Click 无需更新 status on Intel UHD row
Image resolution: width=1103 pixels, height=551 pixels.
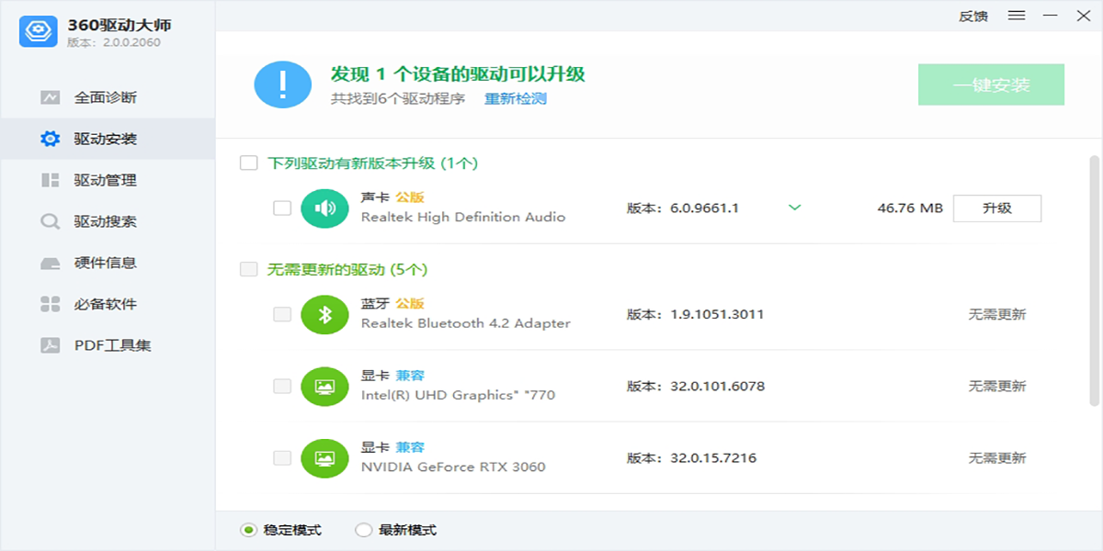pos(997,387)
